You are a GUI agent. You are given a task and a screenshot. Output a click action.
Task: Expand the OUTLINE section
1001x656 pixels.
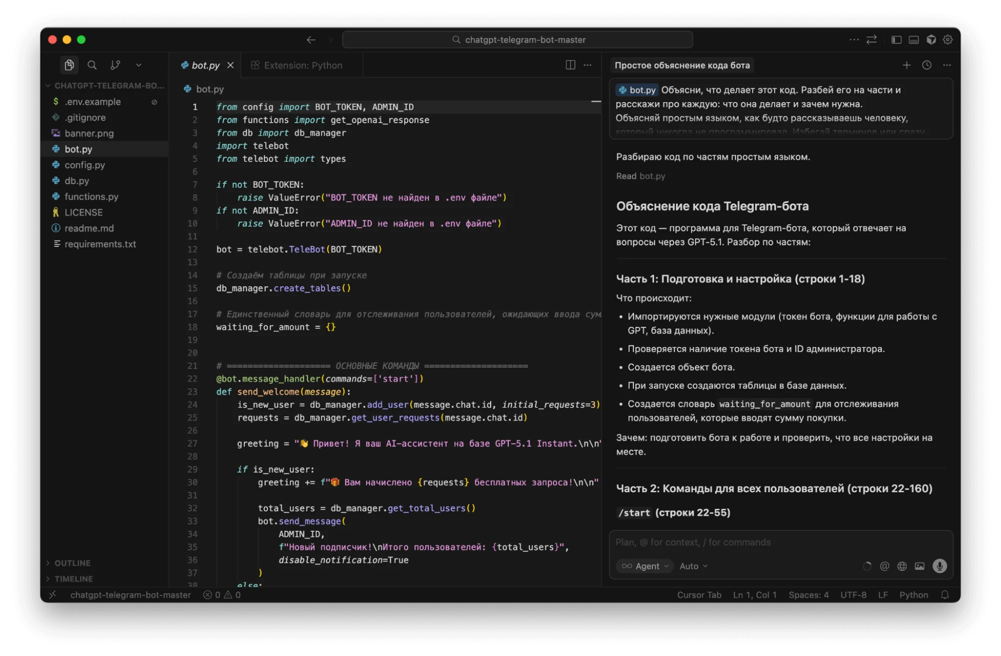click(x=73, y=563)
